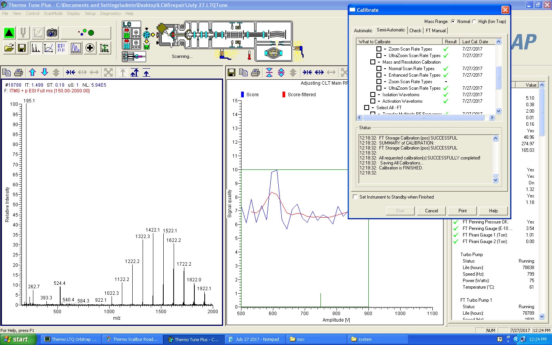Click the circled plus polarity icon

click(x=90, y=48)
